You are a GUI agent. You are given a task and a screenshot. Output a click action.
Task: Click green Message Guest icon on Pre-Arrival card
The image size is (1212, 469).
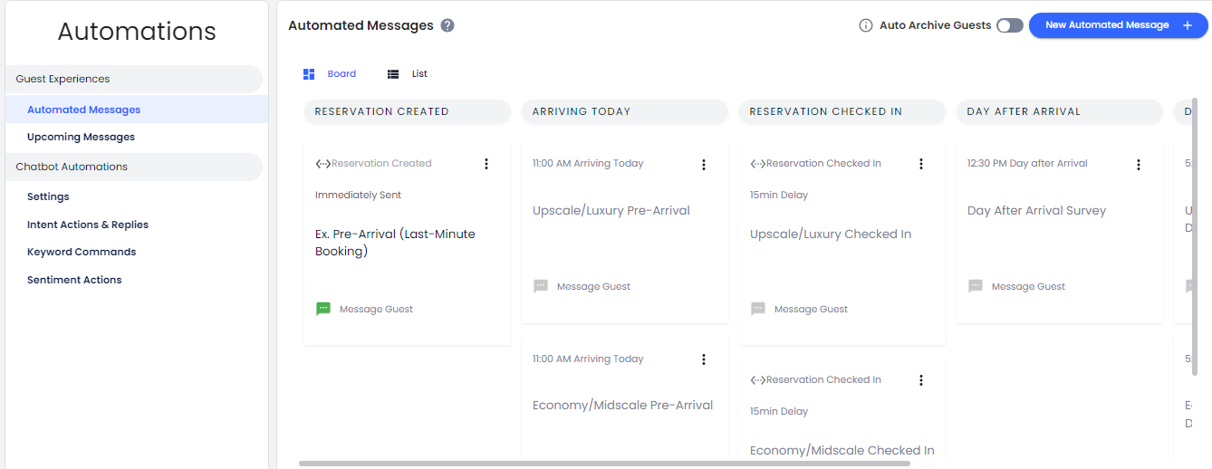323,309
